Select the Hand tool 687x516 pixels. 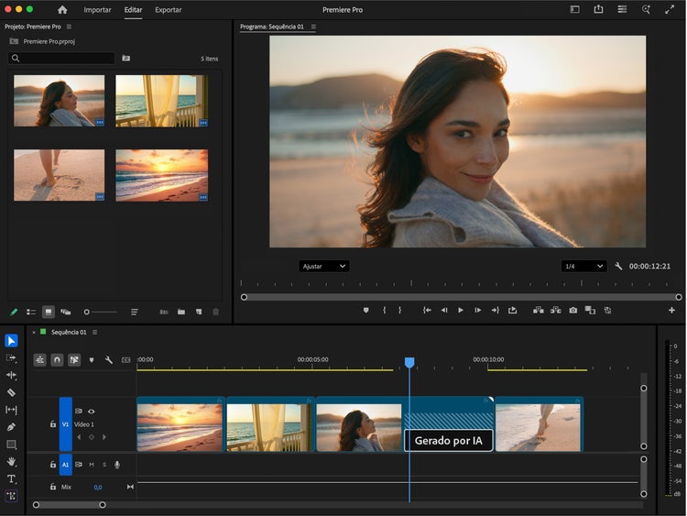tap(11, 462)
